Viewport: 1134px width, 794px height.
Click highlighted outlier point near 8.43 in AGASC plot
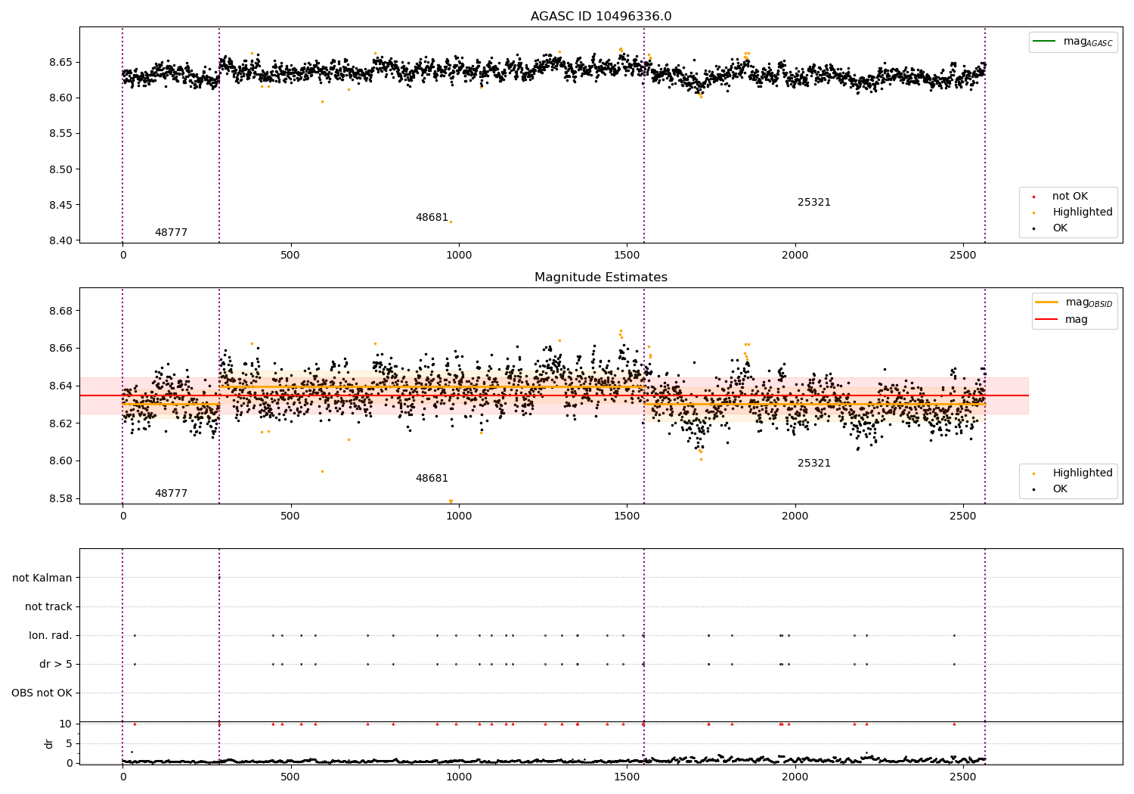point(451,222)
